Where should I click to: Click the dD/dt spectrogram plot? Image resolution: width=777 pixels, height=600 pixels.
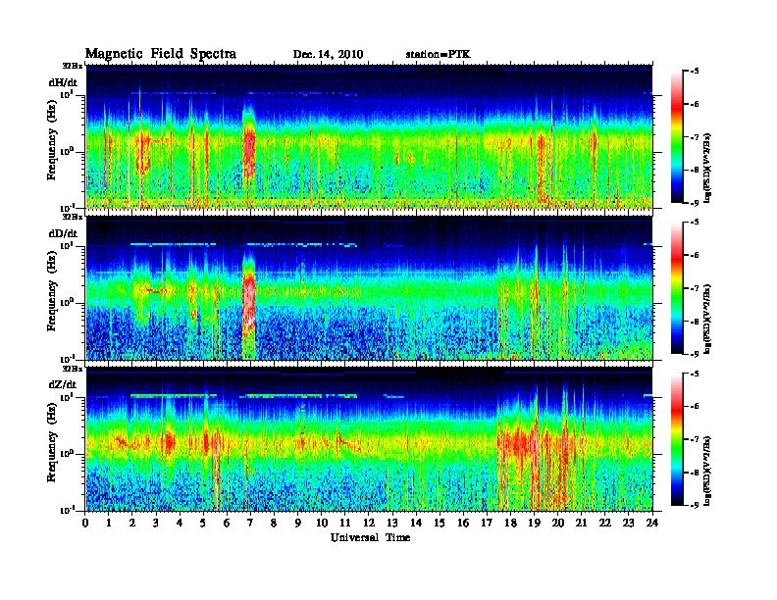[x=369, y=288]
